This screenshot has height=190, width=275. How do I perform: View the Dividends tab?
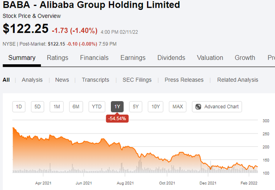171,58
